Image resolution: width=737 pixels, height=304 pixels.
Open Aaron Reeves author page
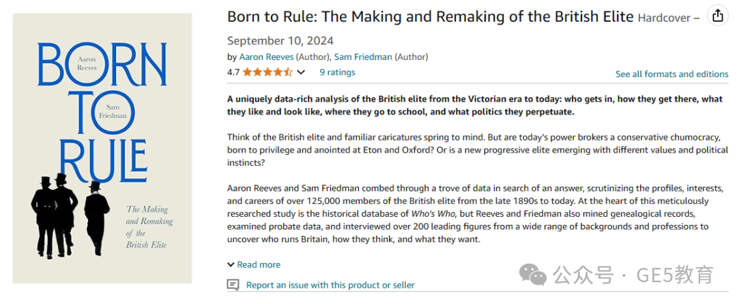pyautogui.click(x=266, y=57)
